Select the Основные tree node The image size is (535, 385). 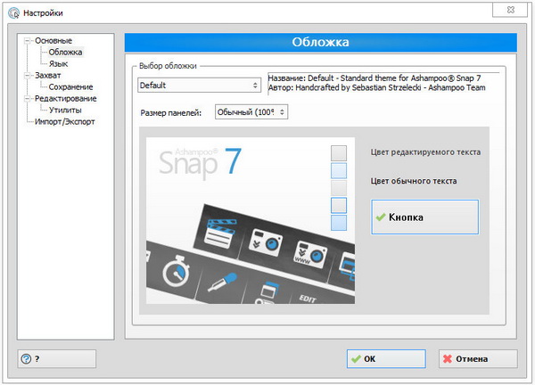click(53, 41)
